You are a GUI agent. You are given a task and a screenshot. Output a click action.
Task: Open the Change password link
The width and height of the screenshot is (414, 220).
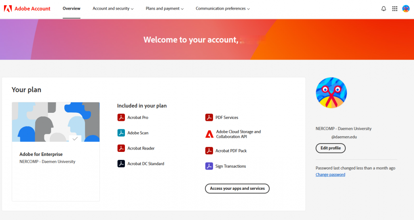click(x=330, y=174)
